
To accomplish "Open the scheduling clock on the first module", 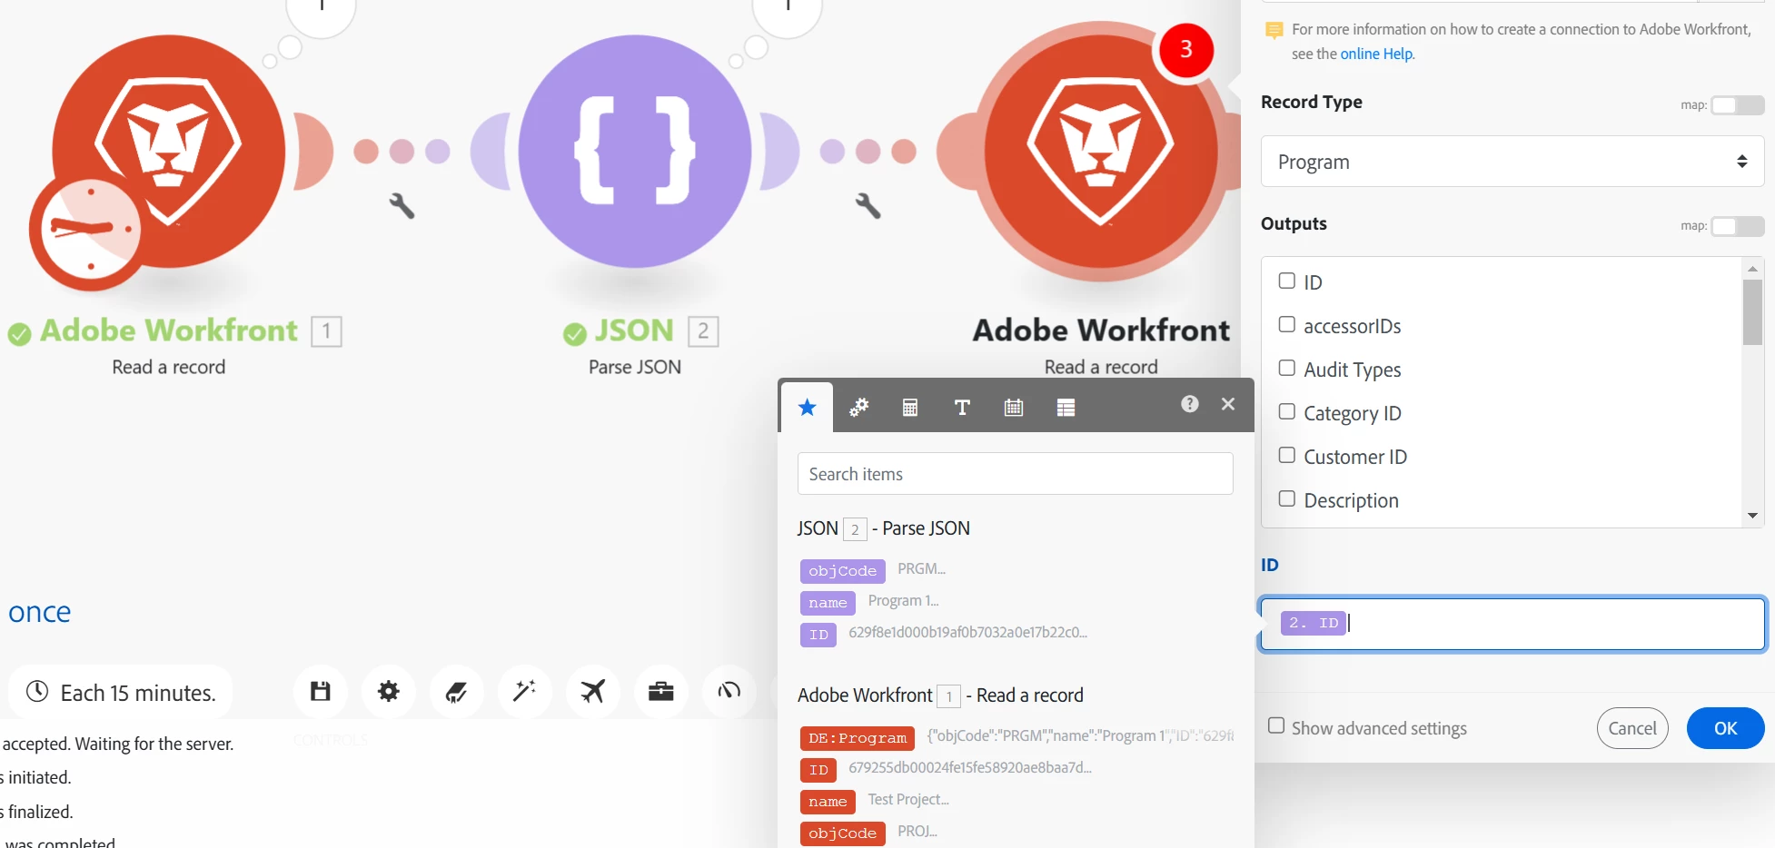I will [x=90, y=230].
